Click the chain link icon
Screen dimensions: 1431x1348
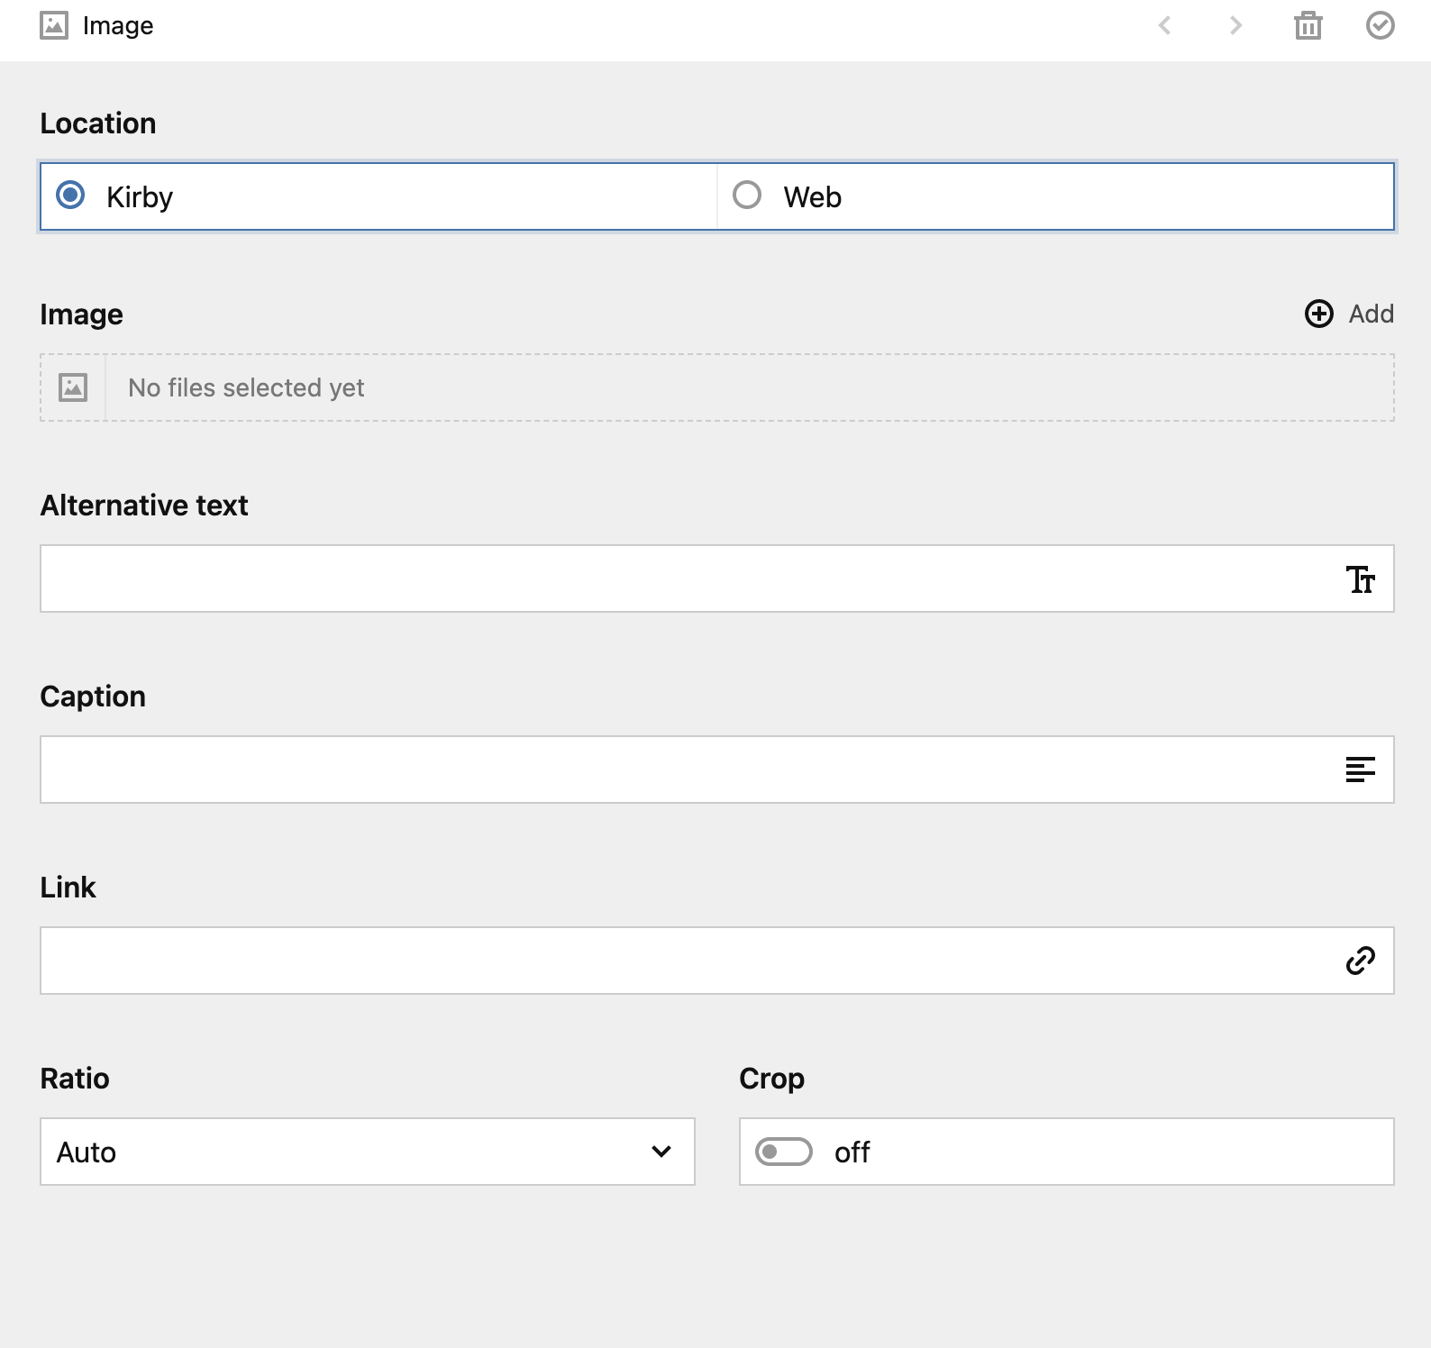[1360, 961]
